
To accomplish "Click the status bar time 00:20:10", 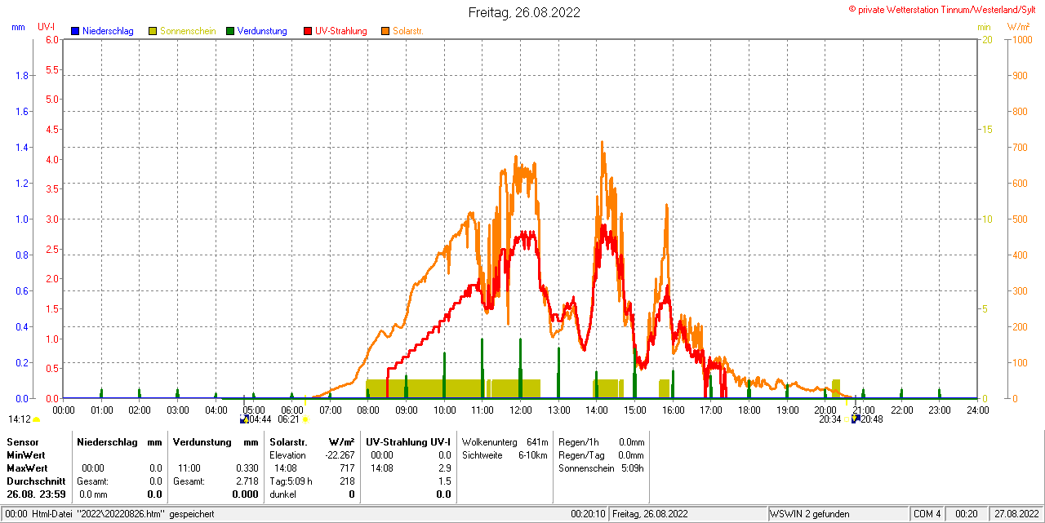I will click(x=588, y=514).
